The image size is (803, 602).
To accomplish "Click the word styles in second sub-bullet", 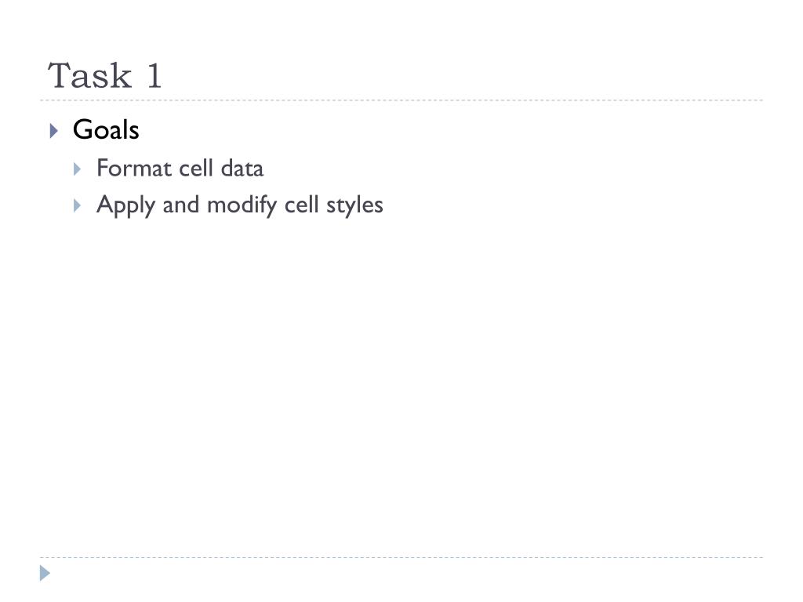I will tap(355, 206).
